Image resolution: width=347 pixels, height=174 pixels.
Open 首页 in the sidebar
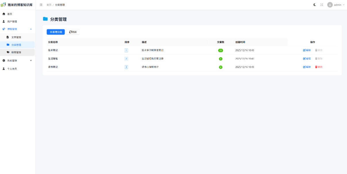coord(10,14)
